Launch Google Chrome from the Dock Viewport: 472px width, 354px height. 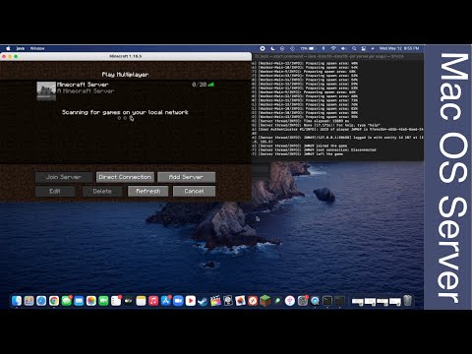pos(54,301)
